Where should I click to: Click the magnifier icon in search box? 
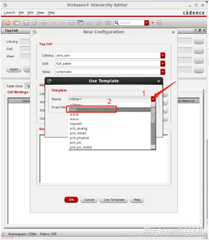[117, 23]
